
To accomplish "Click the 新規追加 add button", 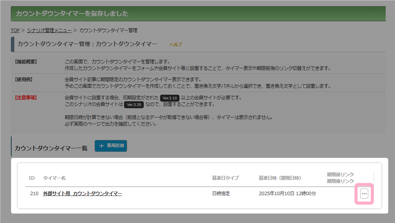I will pyautogui.click(x=111, y=146).
